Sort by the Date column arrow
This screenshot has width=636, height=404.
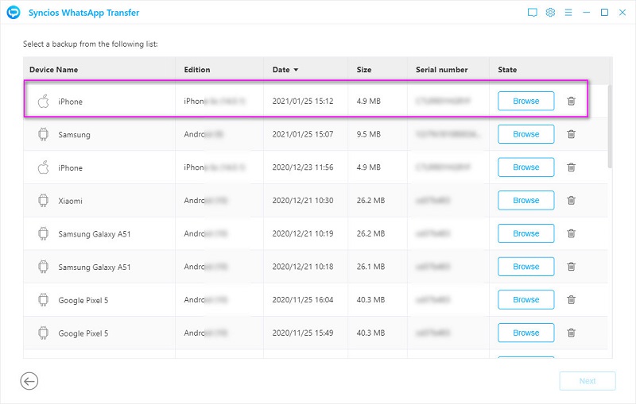[296, 70]
